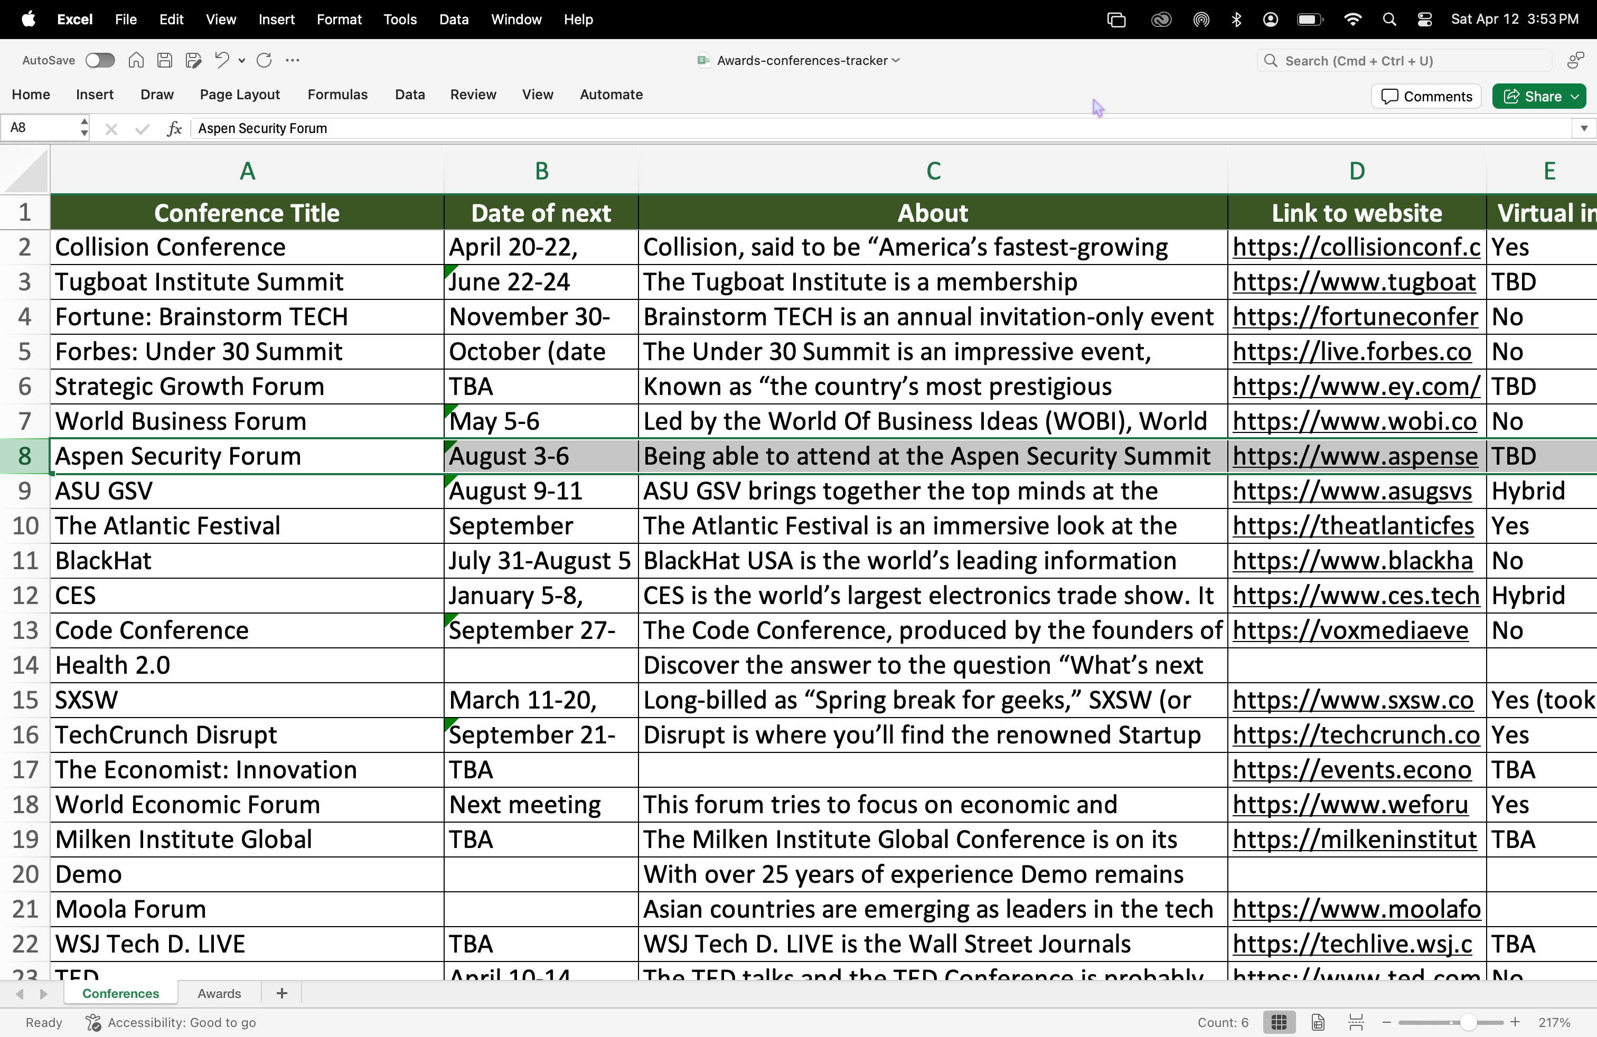Click the Redo circular arrow icon
This screenshot has height=1037, width=1597.
point(265,60)
